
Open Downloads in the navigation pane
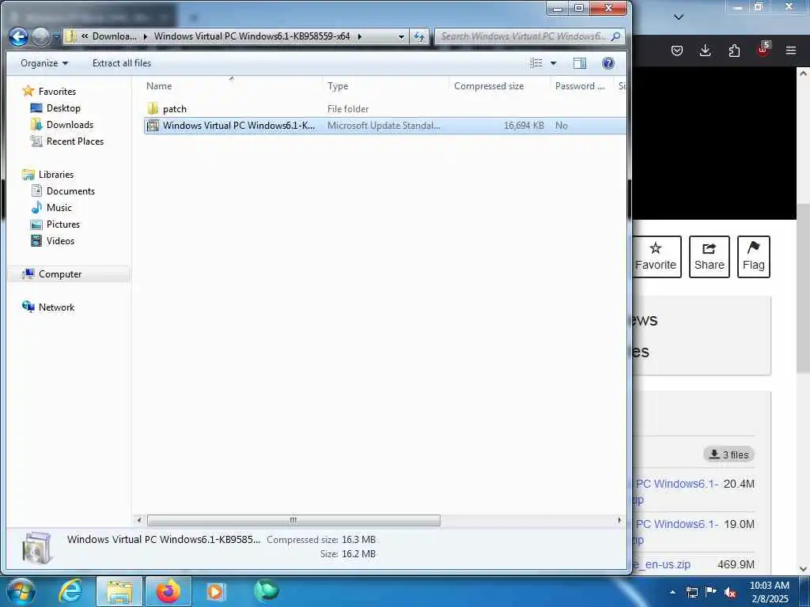tap(62, 124)
